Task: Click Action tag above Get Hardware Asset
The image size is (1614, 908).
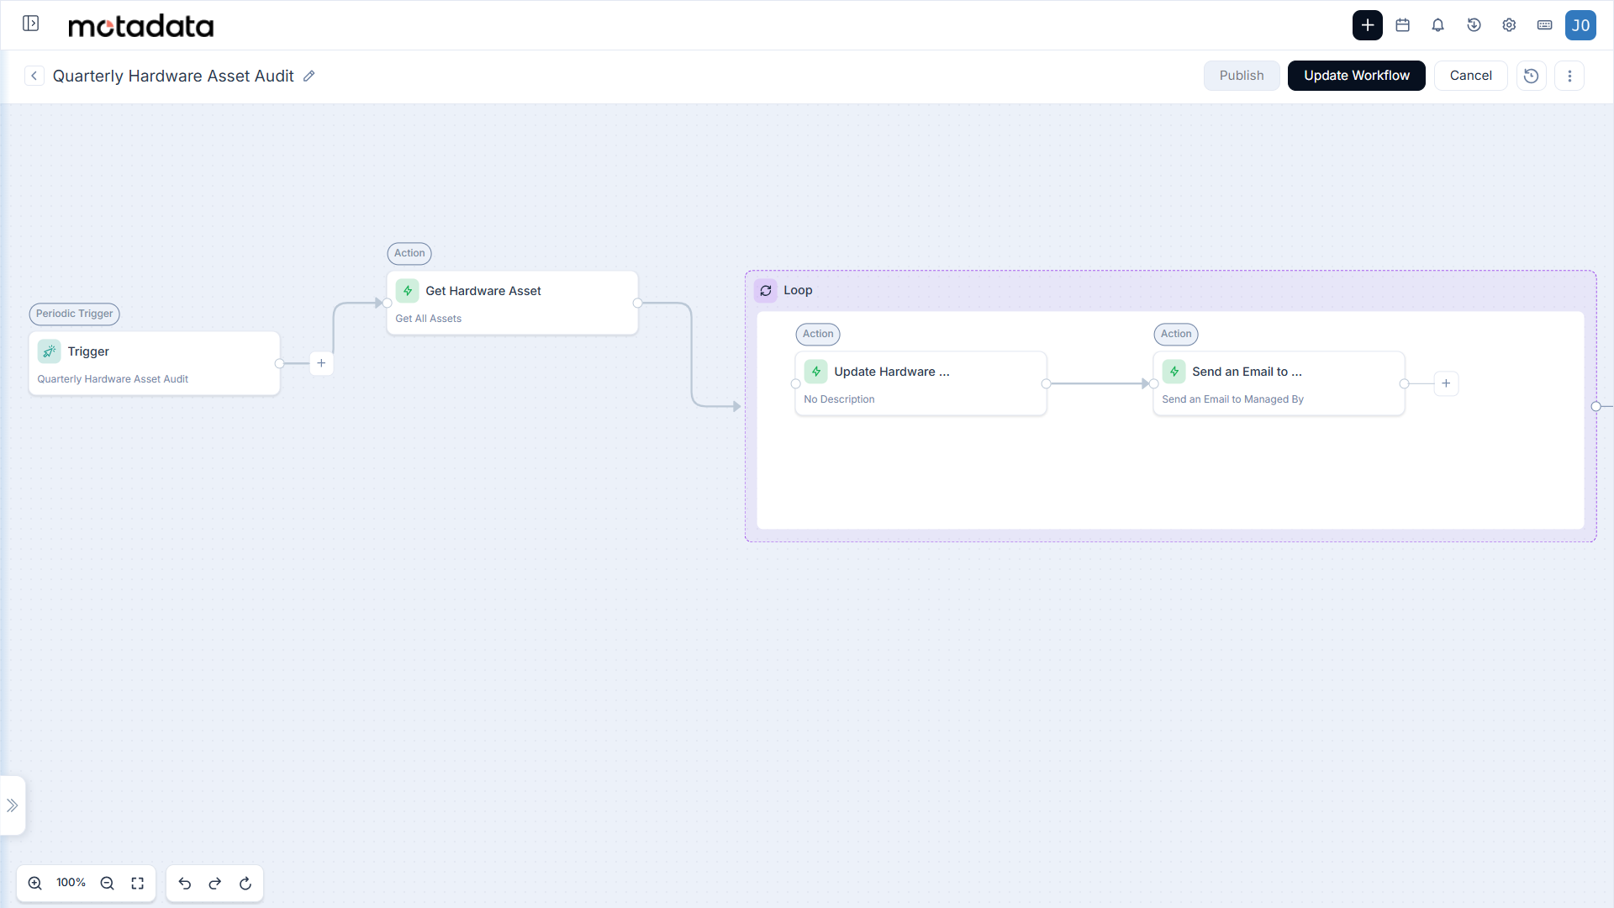Action: click(x=409, y=253)
